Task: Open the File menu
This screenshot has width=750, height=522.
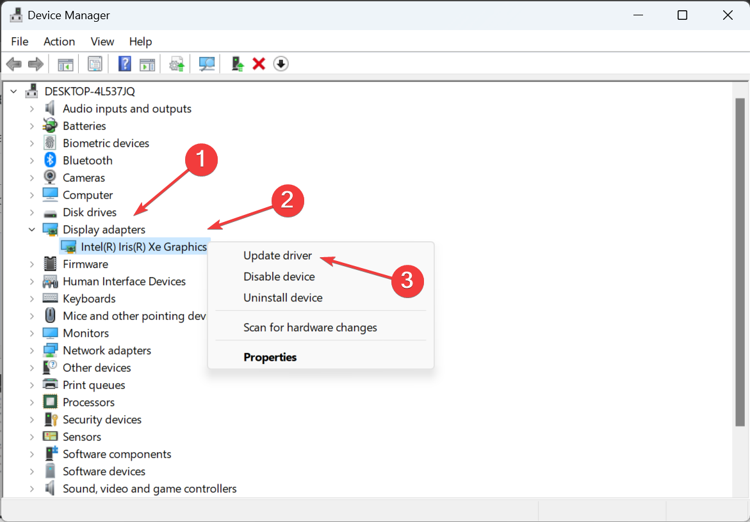Action: [x=20, y=42]
